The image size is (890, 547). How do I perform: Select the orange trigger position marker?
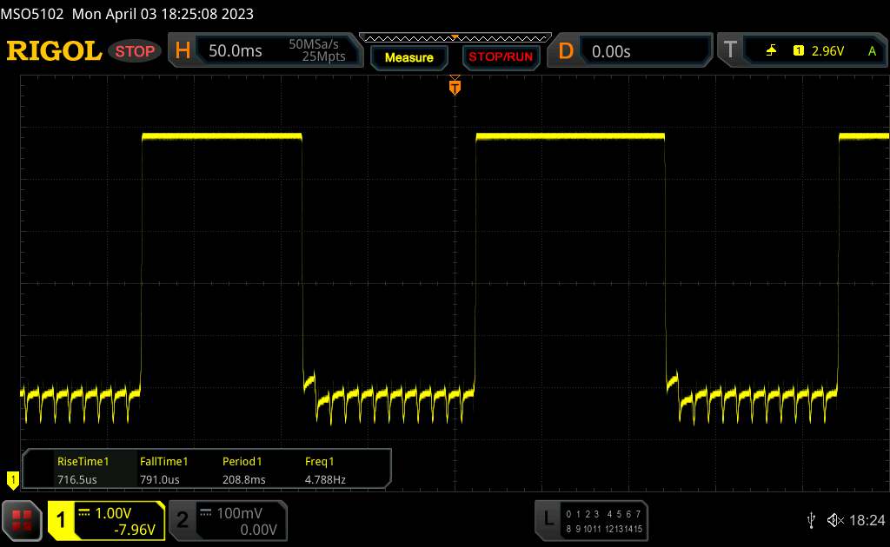[454, 87]
